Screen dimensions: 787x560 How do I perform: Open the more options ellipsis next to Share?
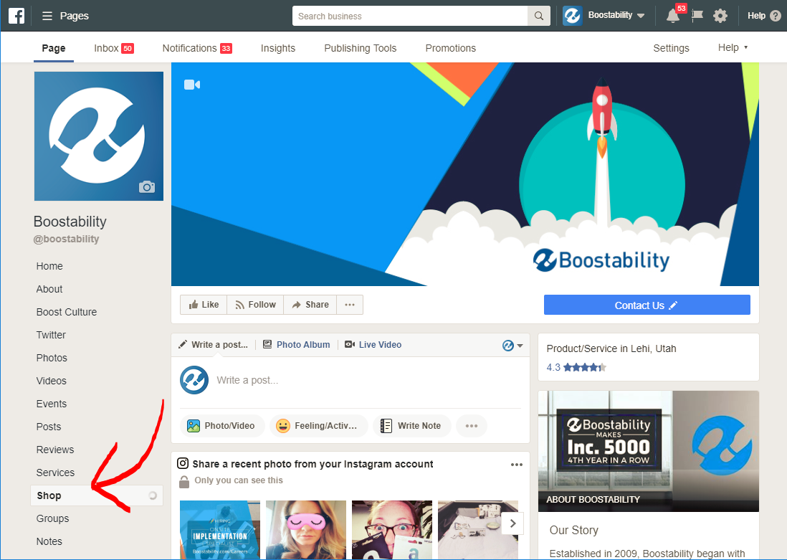[x=350, y=305]
